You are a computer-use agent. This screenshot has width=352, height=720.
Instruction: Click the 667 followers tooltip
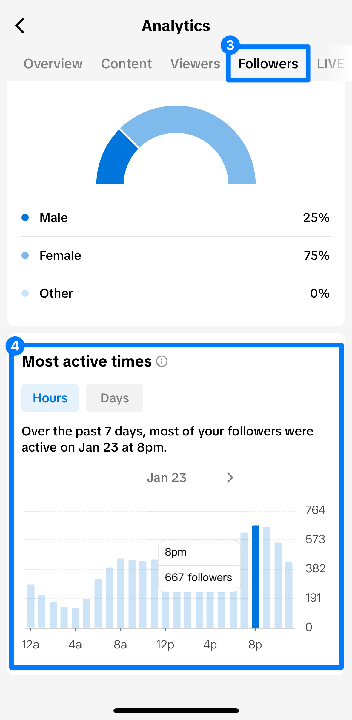coord(199,577)
